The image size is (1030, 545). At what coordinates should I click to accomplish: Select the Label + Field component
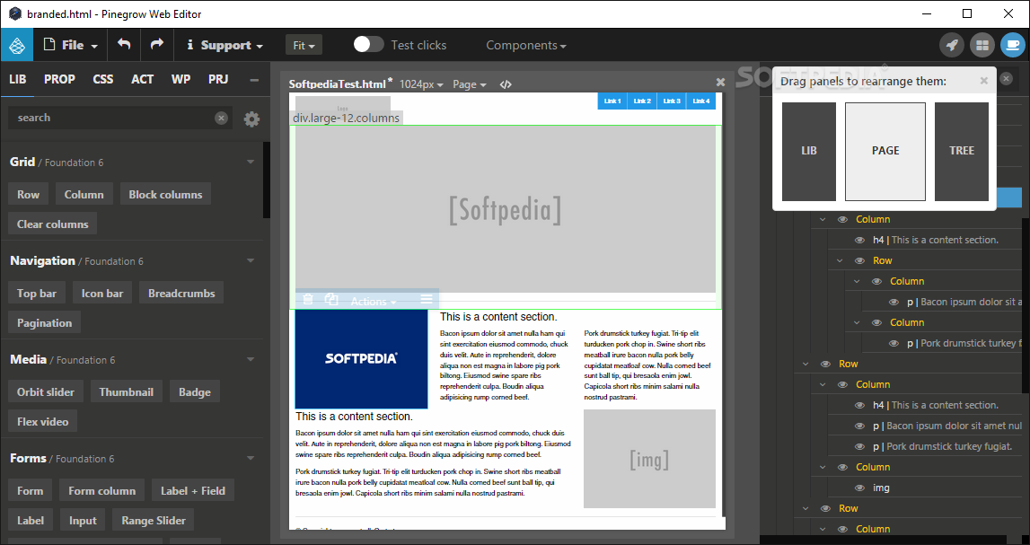193,491
